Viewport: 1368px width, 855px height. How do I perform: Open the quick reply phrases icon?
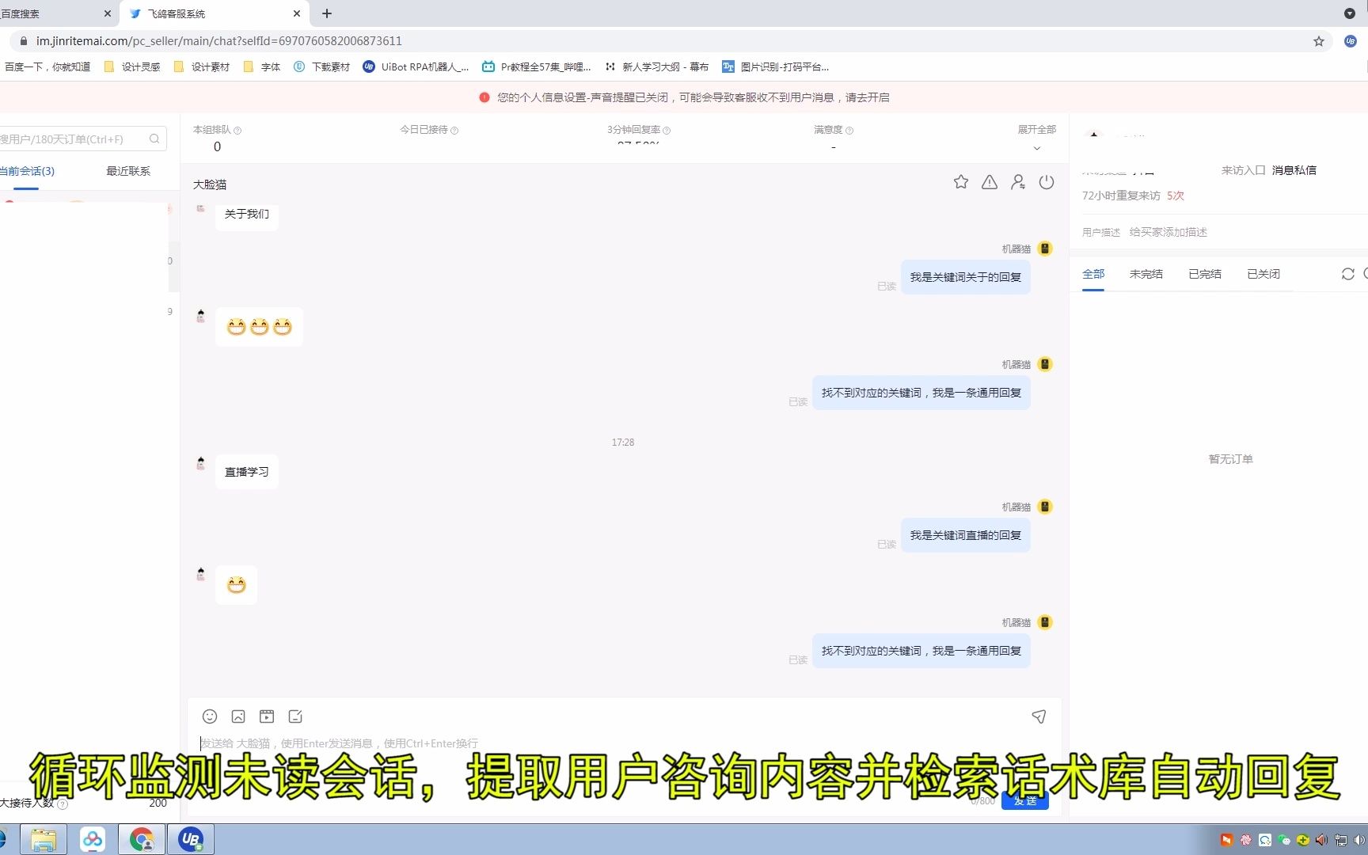tap(295, 716)
